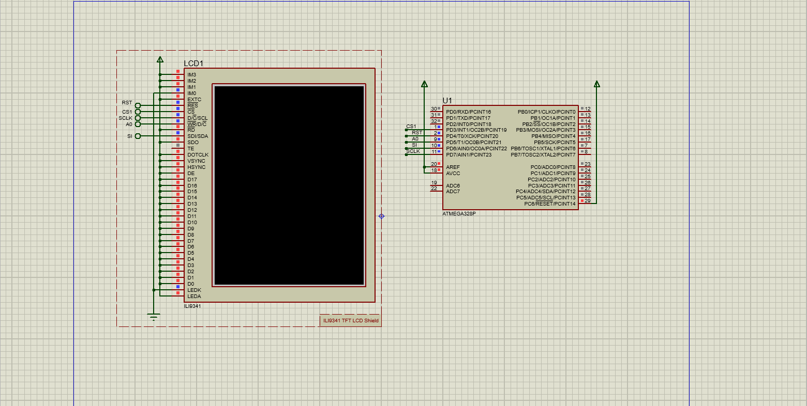Click the D0 pin label on LCD1
The height and width of the screenshot is (406, 807).
(191, 284)
